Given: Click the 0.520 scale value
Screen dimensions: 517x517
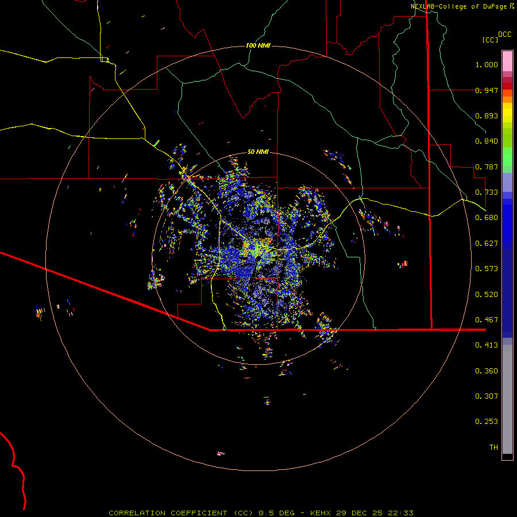Looking at the screenshot, I should pos(487,295).
